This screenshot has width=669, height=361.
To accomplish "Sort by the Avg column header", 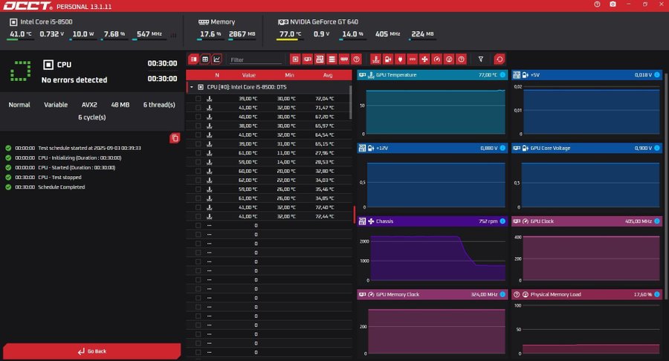I will (x=328, y=75).
